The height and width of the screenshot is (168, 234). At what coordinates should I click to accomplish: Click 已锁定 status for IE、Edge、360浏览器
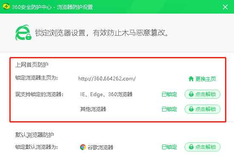[x=169, y=94]
